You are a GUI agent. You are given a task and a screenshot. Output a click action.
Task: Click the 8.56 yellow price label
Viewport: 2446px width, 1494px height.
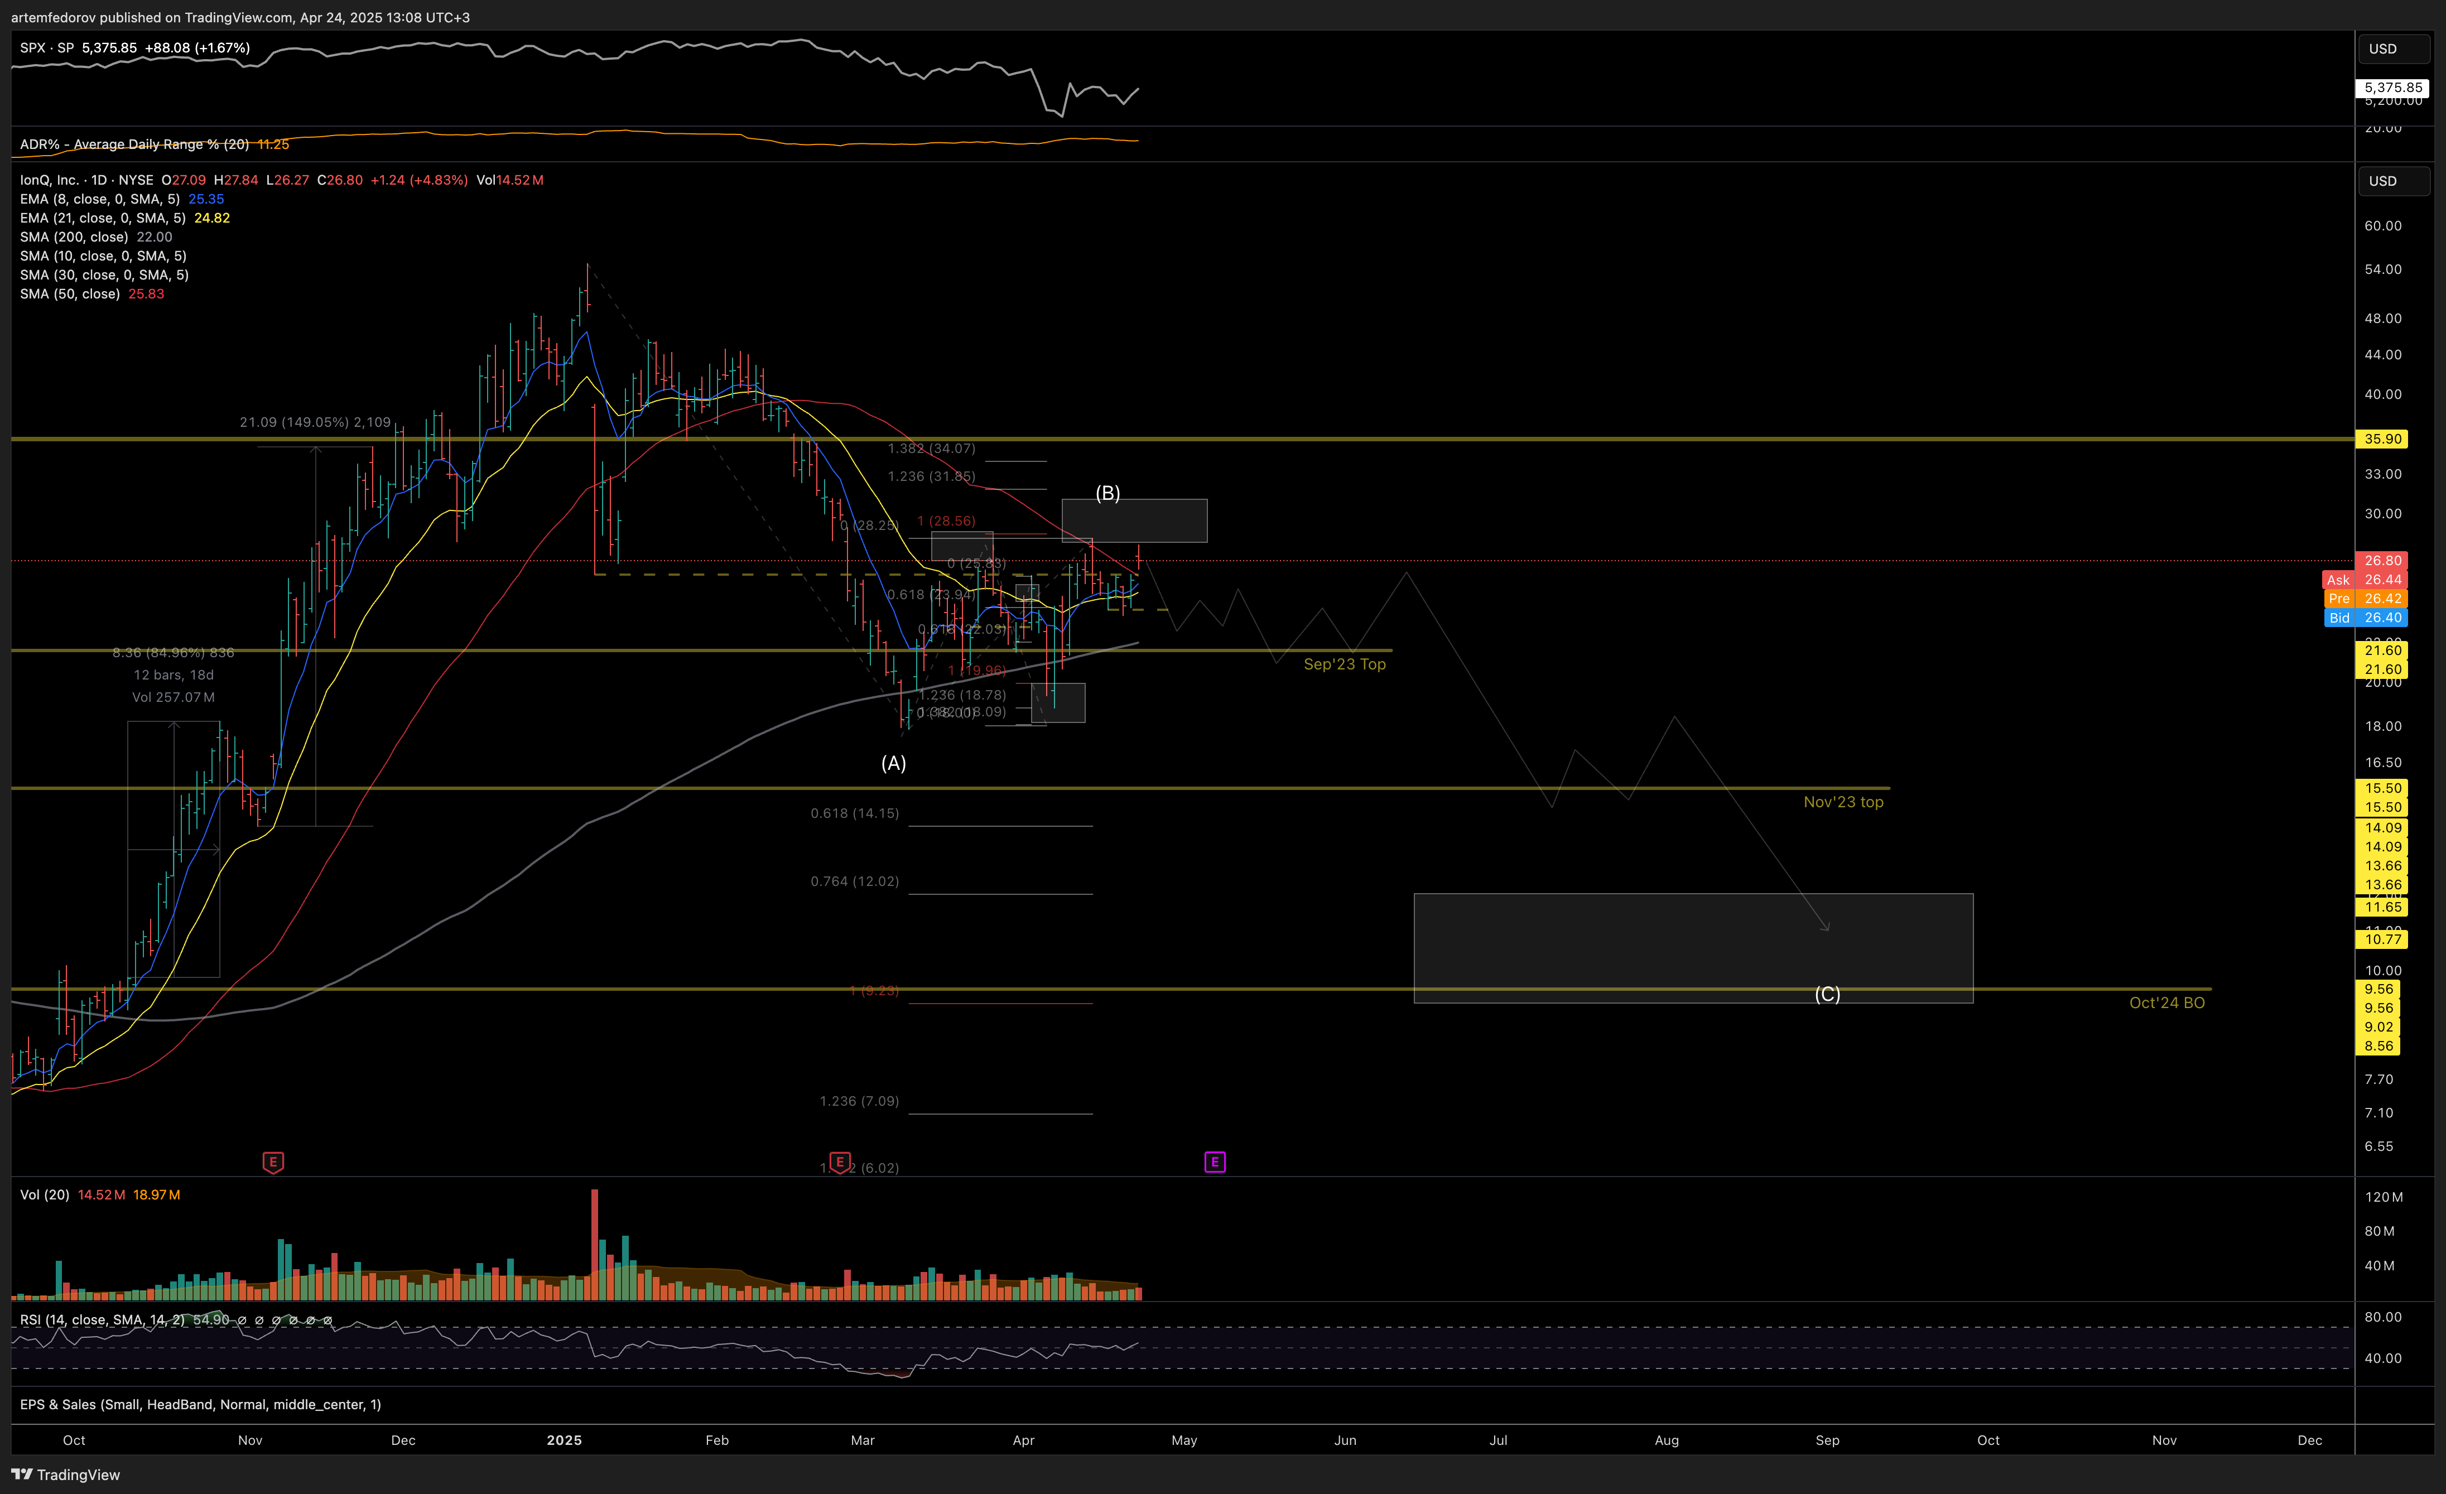[x=2378, y=1046]
